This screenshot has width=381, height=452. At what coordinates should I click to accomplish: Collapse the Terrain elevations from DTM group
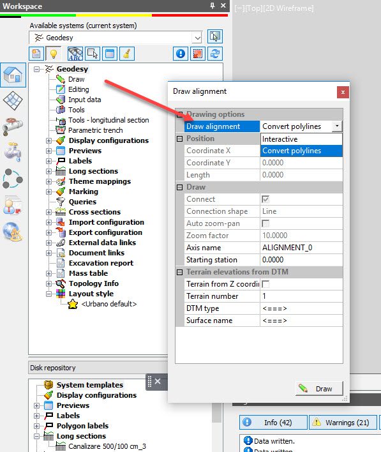(179, 272)
